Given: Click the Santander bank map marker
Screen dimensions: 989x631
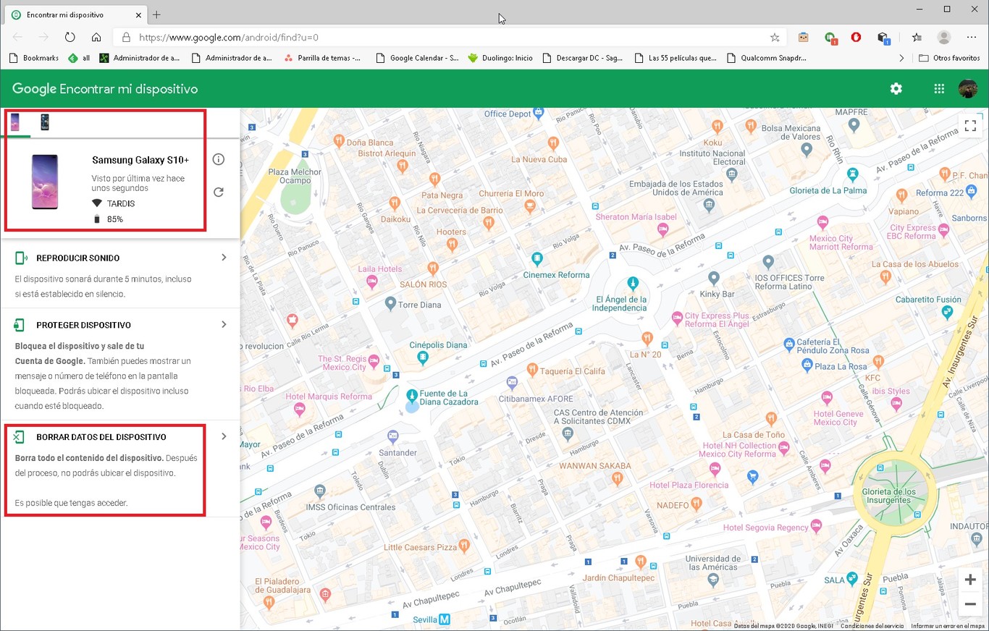Looking at the screenshot, I should [x=392, y=436].
